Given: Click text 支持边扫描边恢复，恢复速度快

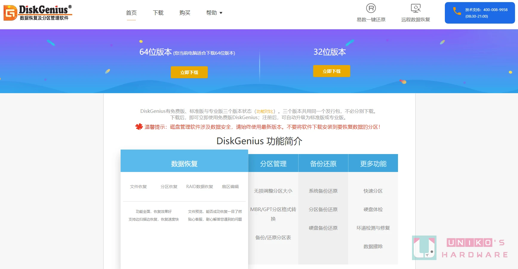Looking at the screenshot, I should click(x=154, y=219).
